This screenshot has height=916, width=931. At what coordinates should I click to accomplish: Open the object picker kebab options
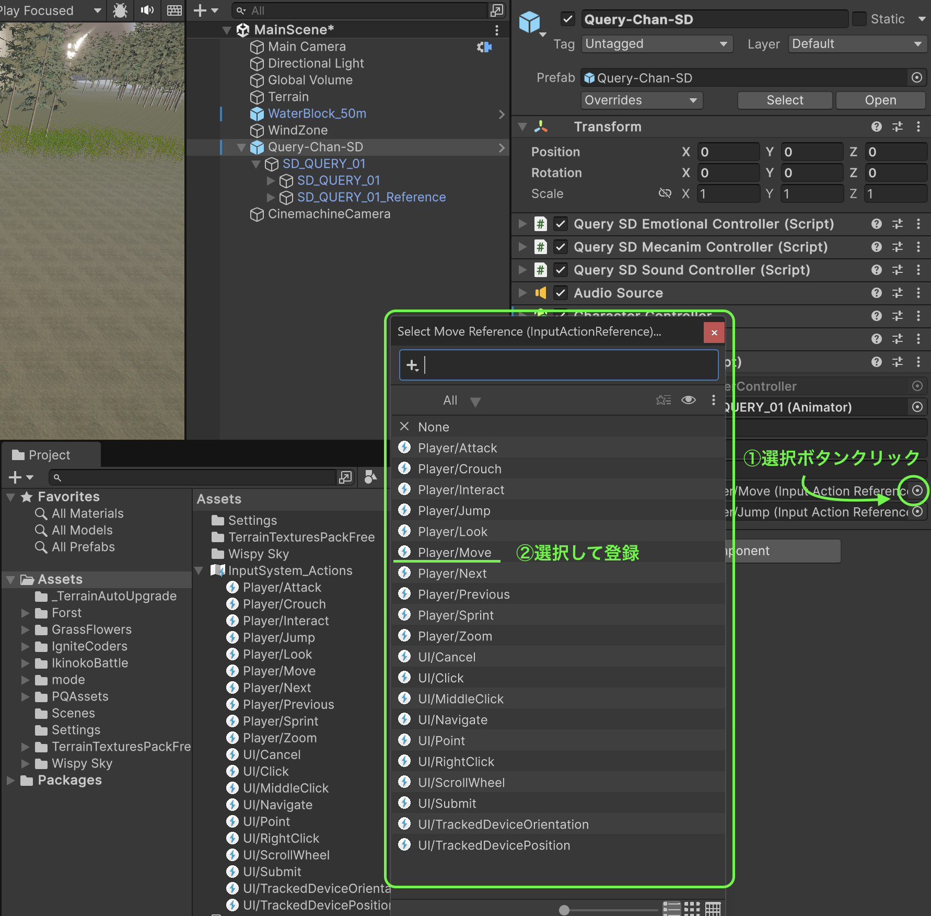[x=714, y=400]
